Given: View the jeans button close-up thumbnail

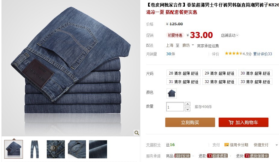Looking at the screenshot, I should click(56, 149).
